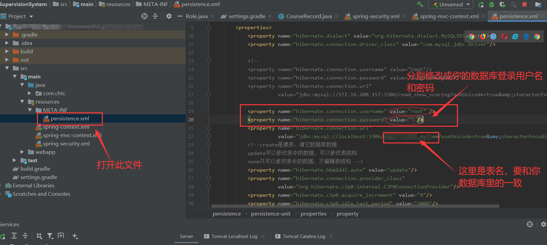Image resolution: width=547 pixels, height=245 pixels.
Task: Expand the com.chtc package
Action: coord(30,93)
